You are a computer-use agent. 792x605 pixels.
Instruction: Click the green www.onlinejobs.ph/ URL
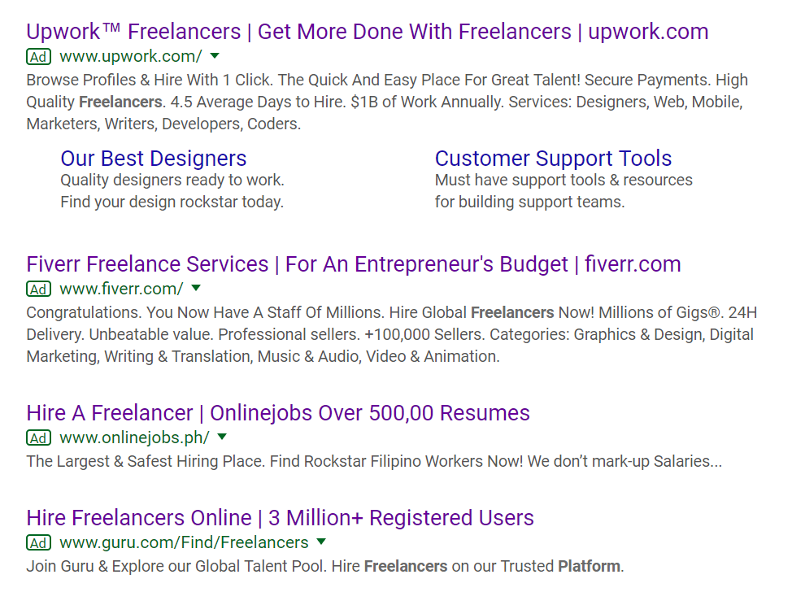134,437
